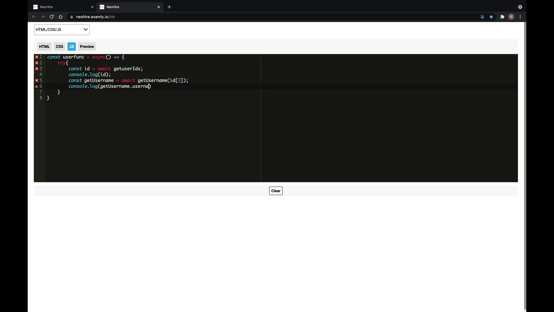
Task: Toggle the bookmark star for this page
Action: coord(491,17)
